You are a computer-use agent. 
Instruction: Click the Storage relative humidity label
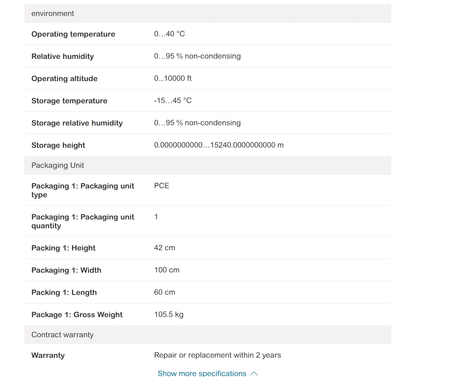(77, 123)
